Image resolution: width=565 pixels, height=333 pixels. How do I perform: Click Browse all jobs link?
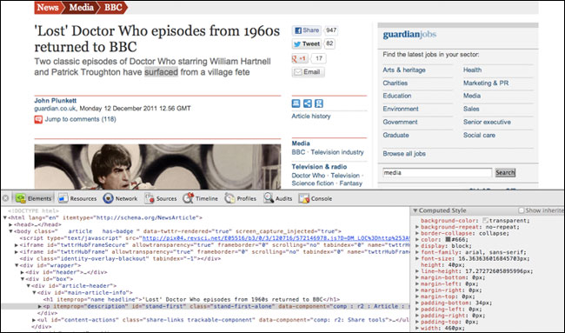click(x=404, y=154)
